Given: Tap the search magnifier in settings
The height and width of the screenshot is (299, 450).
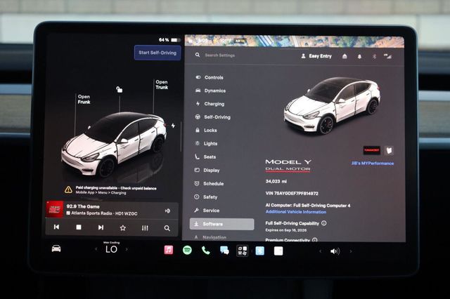Looking at the screenshot, I should tap(198, 55).
